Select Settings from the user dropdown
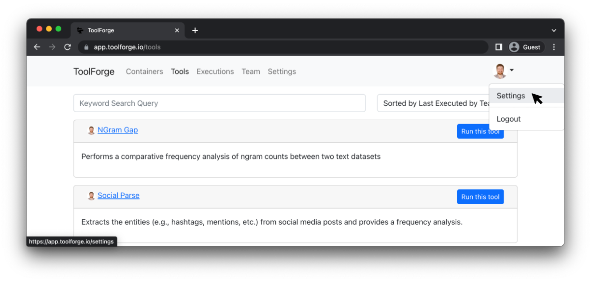 [511, 96]
